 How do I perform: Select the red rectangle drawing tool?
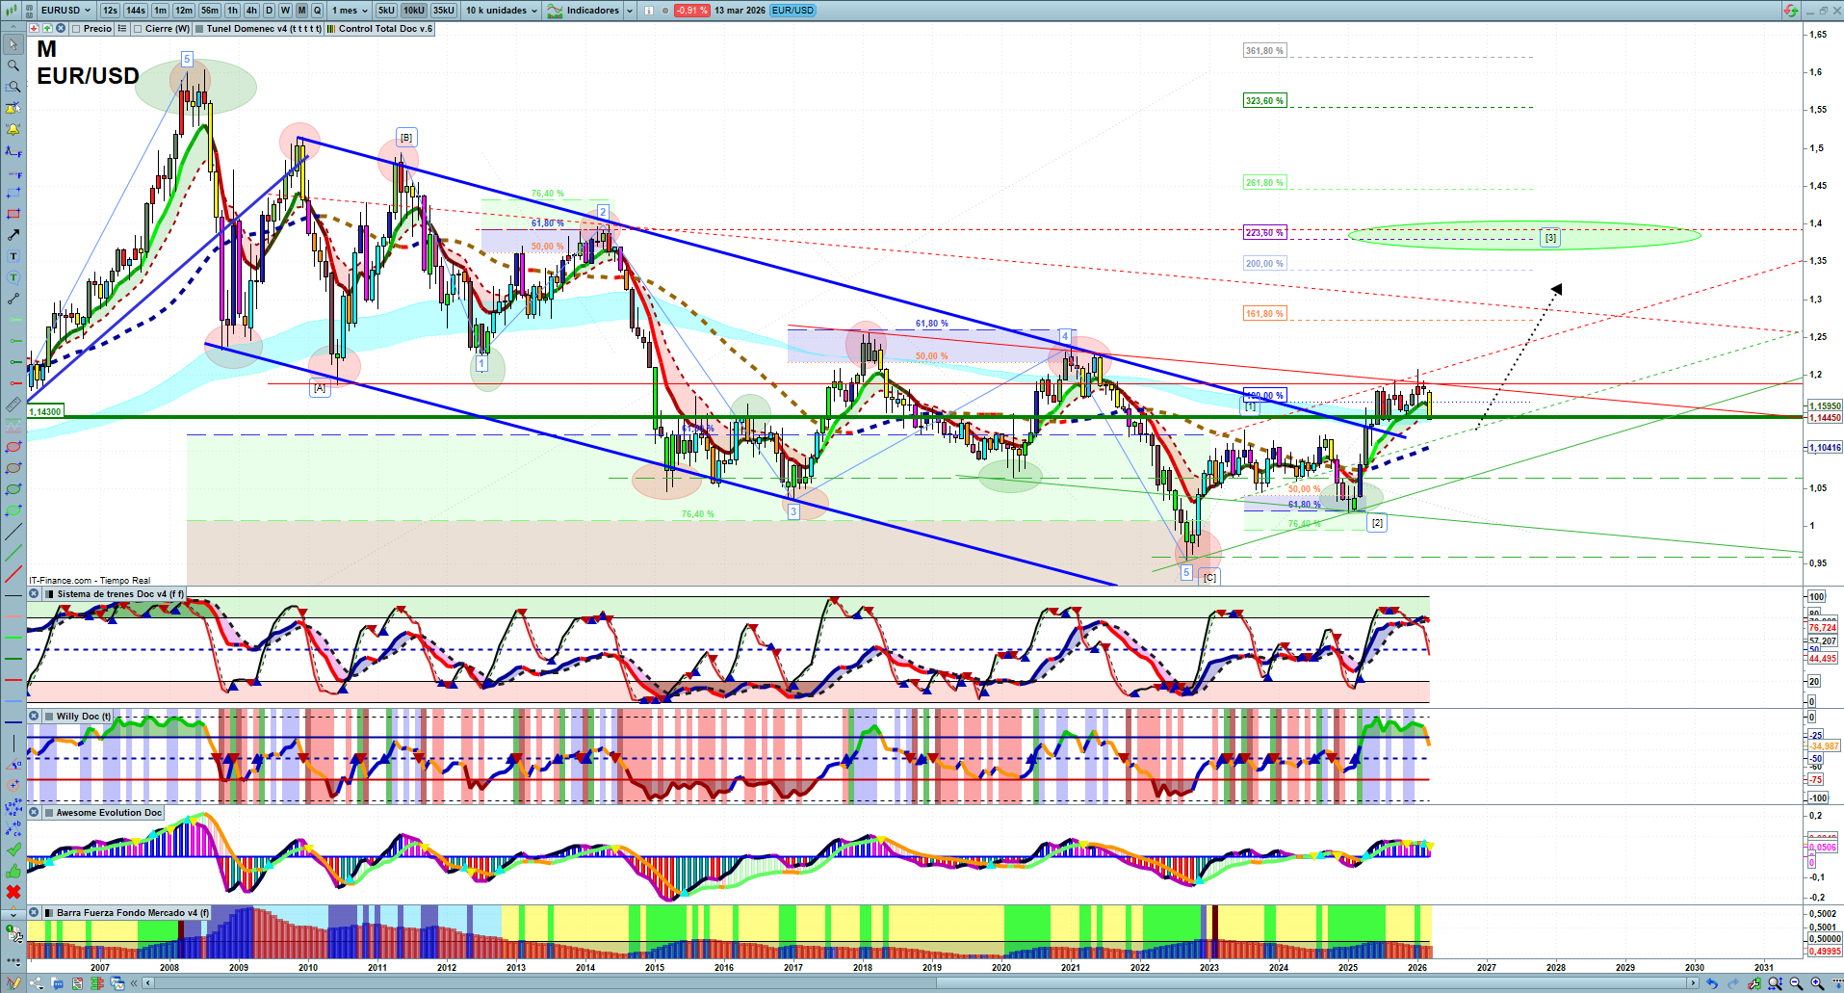[13, 214]
